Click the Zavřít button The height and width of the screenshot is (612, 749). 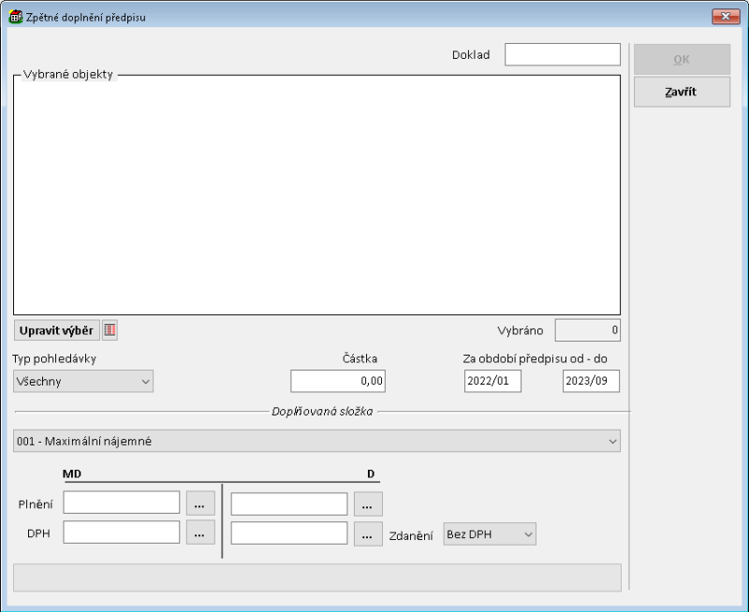(x=682, y=92)
